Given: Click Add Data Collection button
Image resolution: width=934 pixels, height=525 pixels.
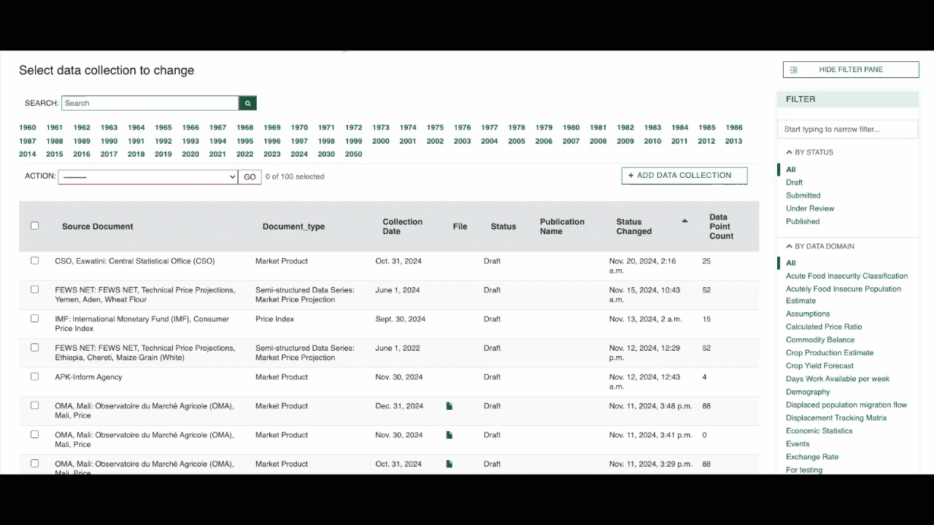Looking at the screenshot, I should click(684, 176).
